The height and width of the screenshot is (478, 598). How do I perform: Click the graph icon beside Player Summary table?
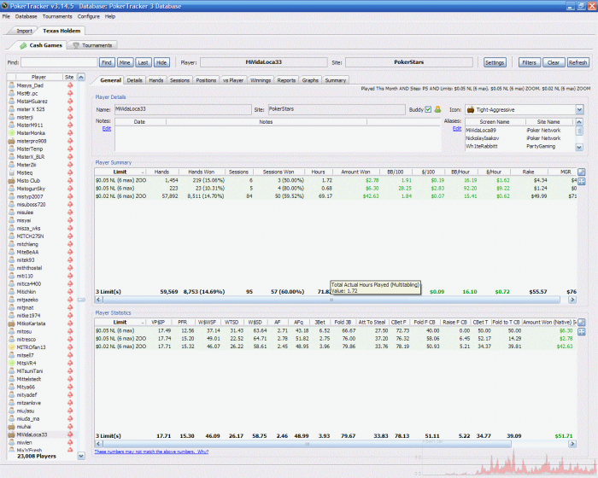581,172
